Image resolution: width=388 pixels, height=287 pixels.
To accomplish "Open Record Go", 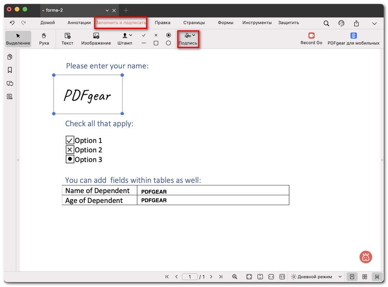I will pos(311,39).
